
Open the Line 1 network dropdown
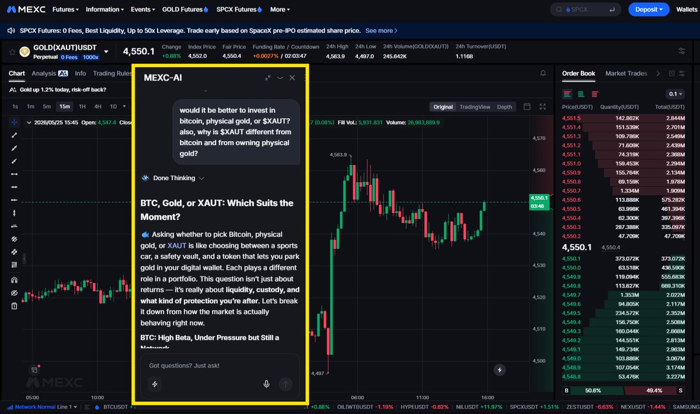67,407
